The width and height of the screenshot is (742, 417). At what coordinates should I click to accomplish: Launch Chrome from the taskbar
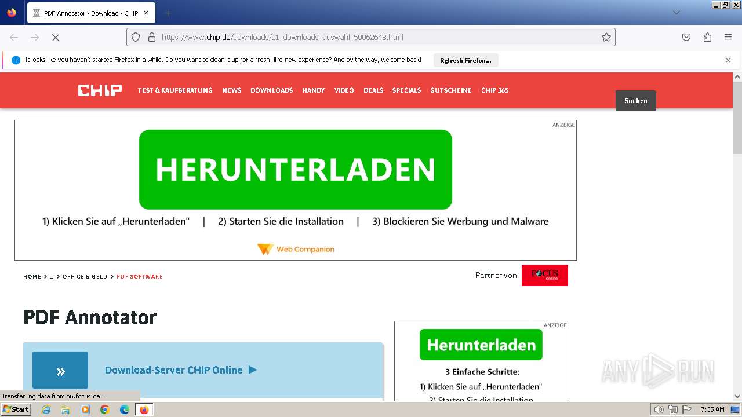pos(105,409)
